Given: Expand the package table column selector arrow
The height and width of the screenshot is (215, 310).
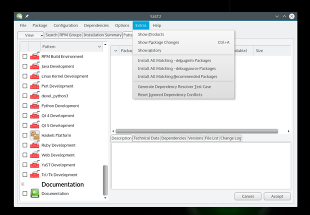Looking at the screenshot, I should click(x=115, y=50).
